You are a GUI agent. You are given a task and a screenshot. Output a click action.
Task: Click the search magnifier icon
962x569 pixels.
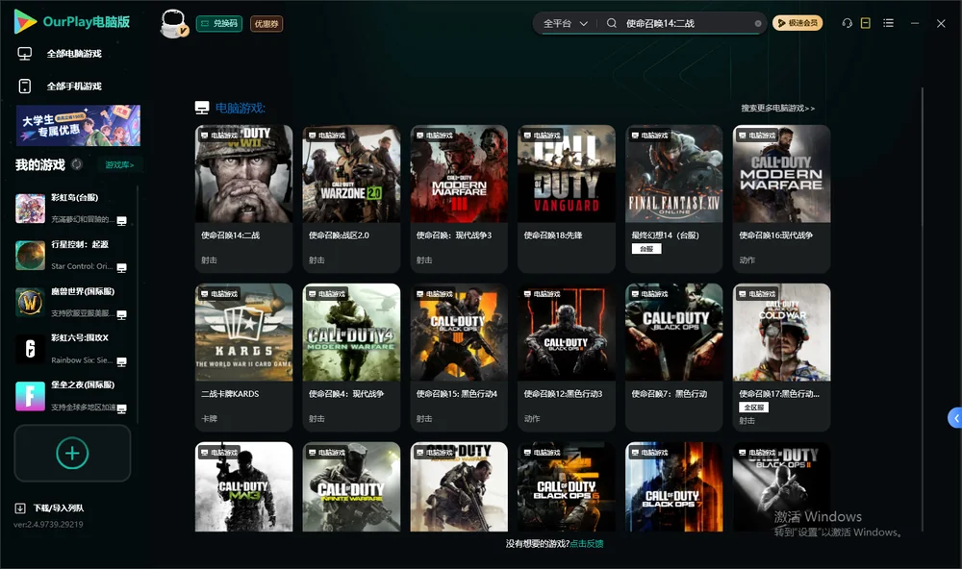[x=611, y=23]
